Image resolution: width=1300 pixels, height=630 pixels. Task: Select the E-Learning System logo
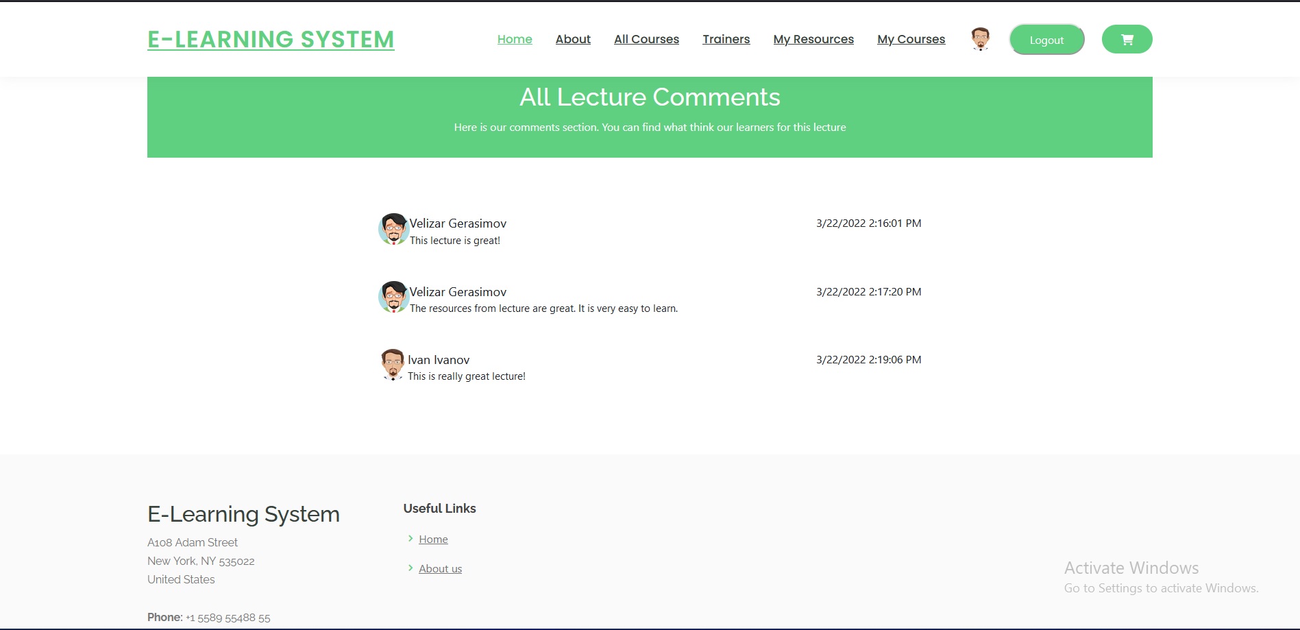point(270,39)
